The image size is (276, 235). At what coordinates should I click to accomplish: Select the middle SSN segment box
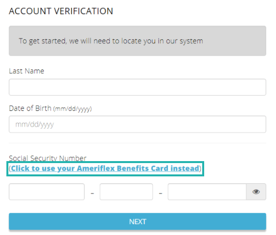pos(126,192)
